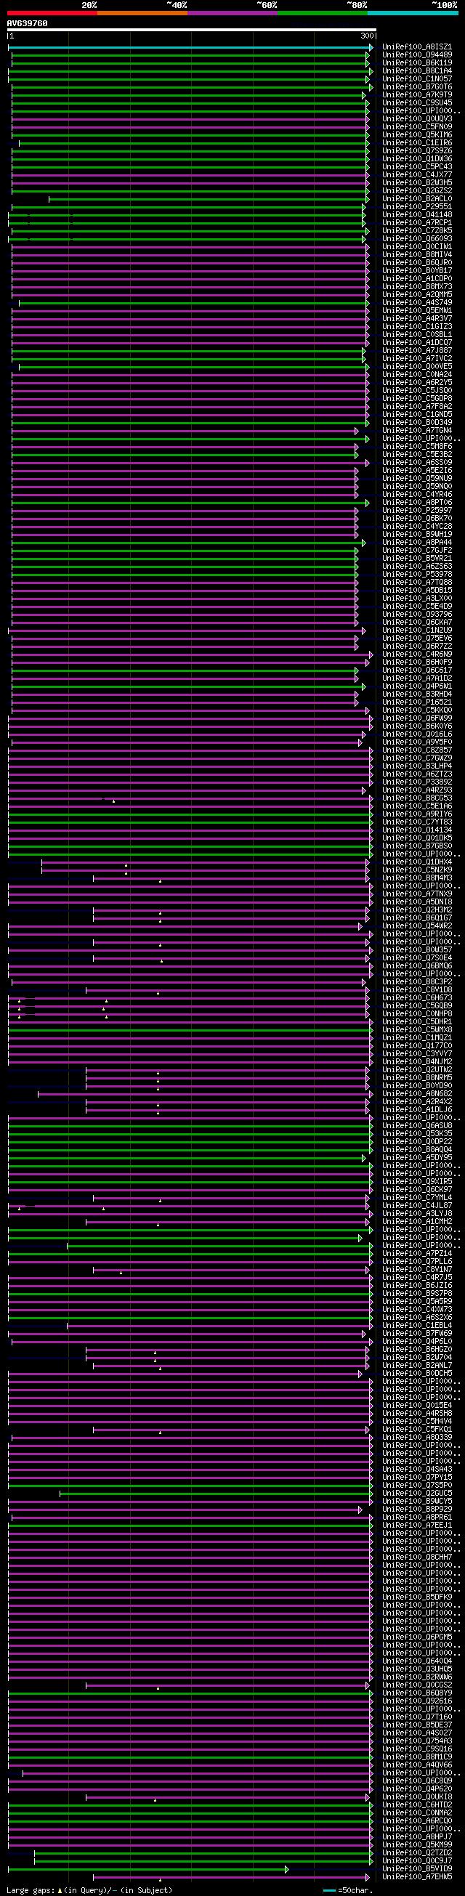Open UniRef100_Q5EMW1 entry

tap(417, 311)
